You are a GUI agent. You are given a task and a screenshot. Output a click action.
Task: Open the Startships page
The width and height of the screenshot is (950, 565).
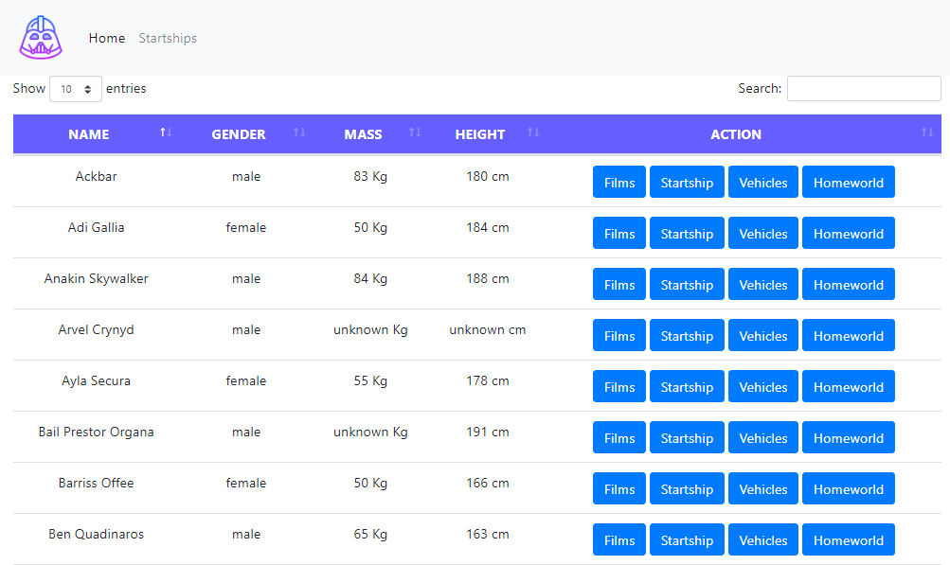tap(167, 38)
